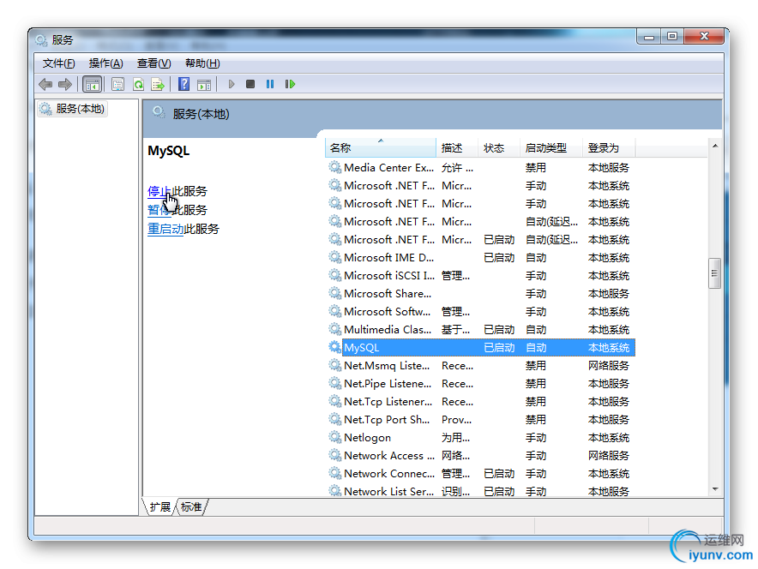Sort by the 状态 column header
Viewport: 758px width, 569px height.
(x=499, y=147)
